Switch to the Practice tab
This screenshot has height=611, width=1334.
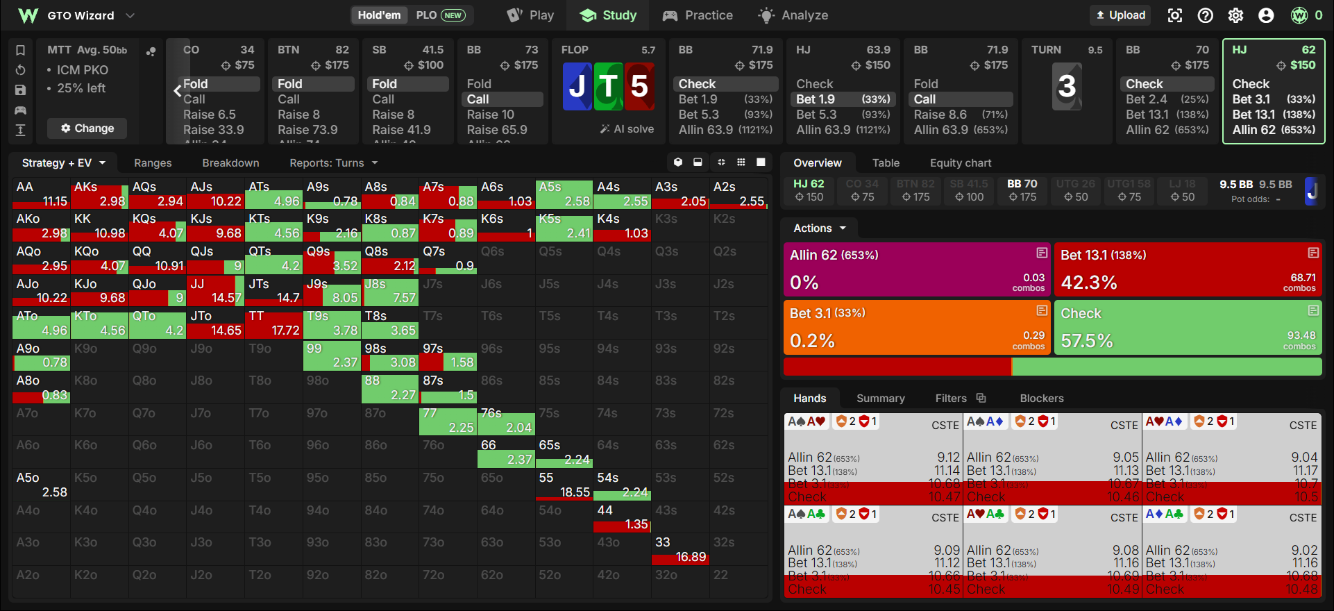(698, 15)
